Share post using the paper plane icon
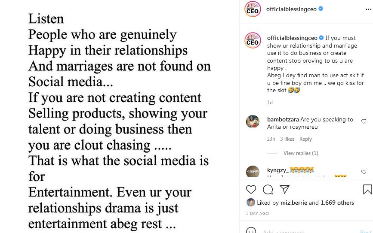Viewport: 373px width, 233px height. (284, 189)
